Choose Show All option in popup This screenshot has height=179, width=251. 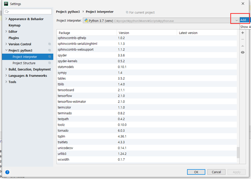point(245,27)
